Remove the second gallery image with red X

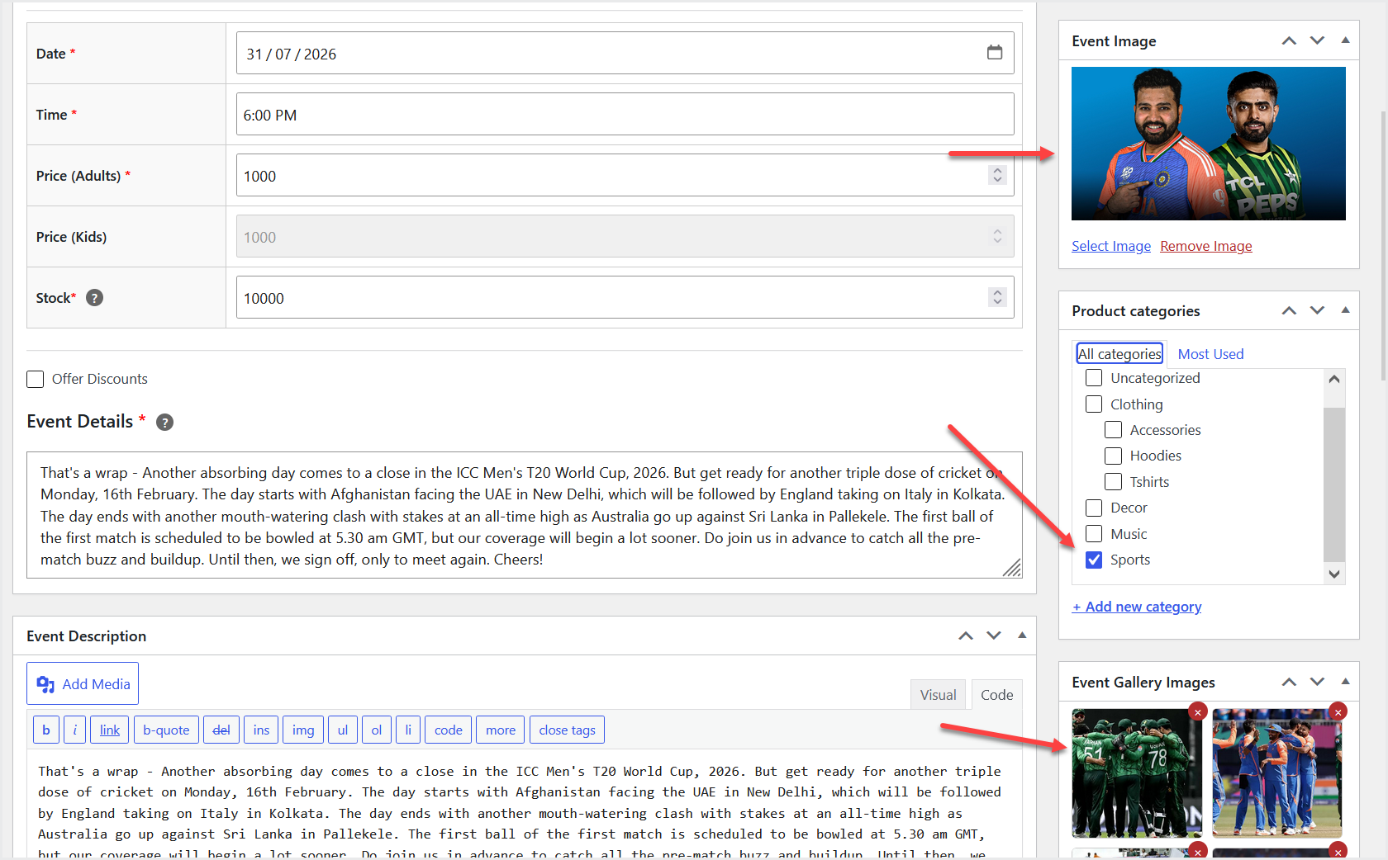point(1338,712)
